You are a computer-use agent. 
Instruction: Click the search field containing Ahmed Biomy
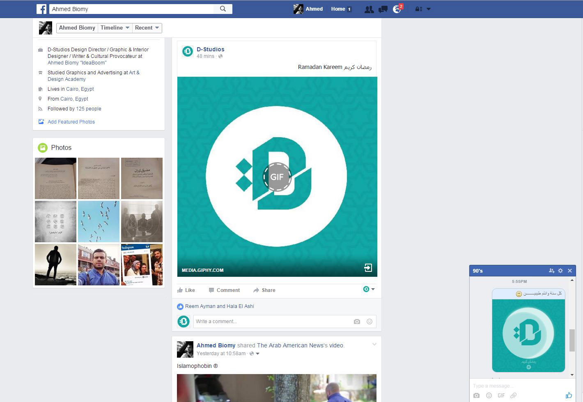point(131,9)
